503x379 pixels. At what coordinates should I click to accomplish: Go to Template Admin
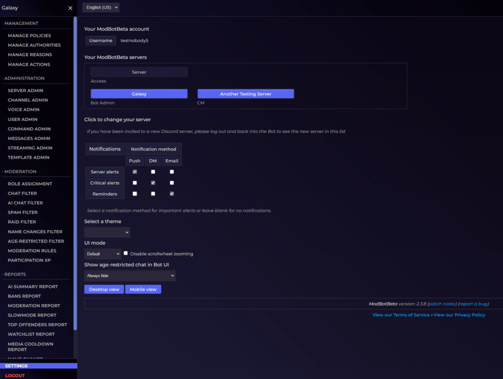tap(28, 157)
